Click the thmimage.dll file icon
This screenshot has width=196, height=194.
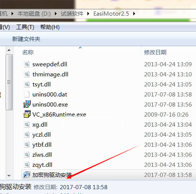(x=27, y=74)
